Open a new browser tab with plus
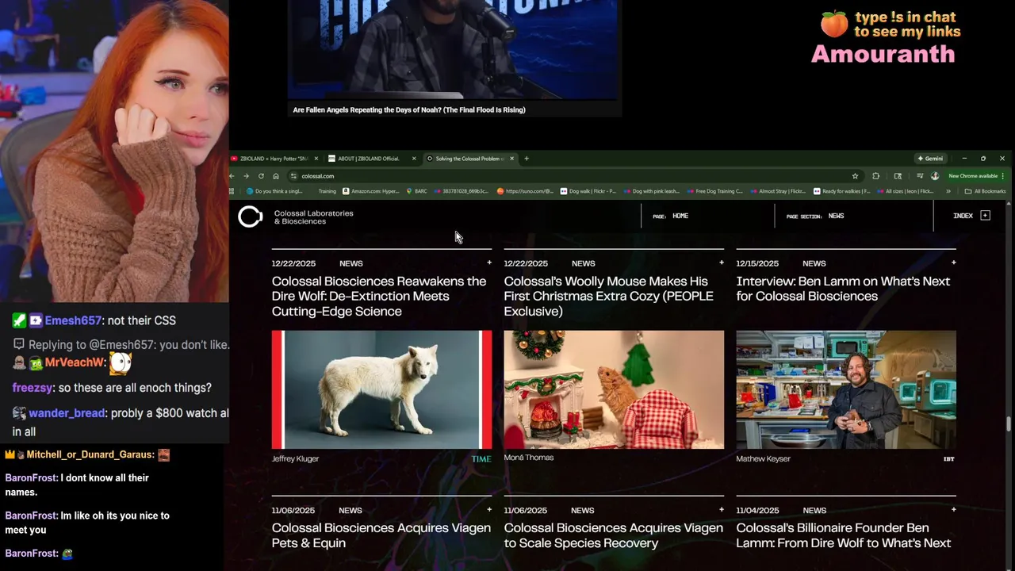 [x=527, y=159]
